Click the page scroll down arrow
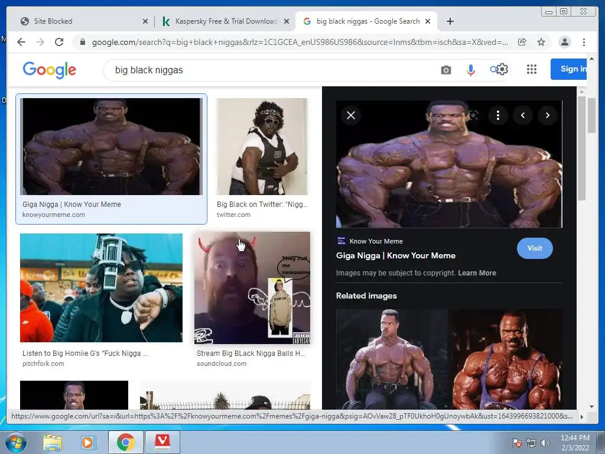The image size is (605, 454). point(591,407)
